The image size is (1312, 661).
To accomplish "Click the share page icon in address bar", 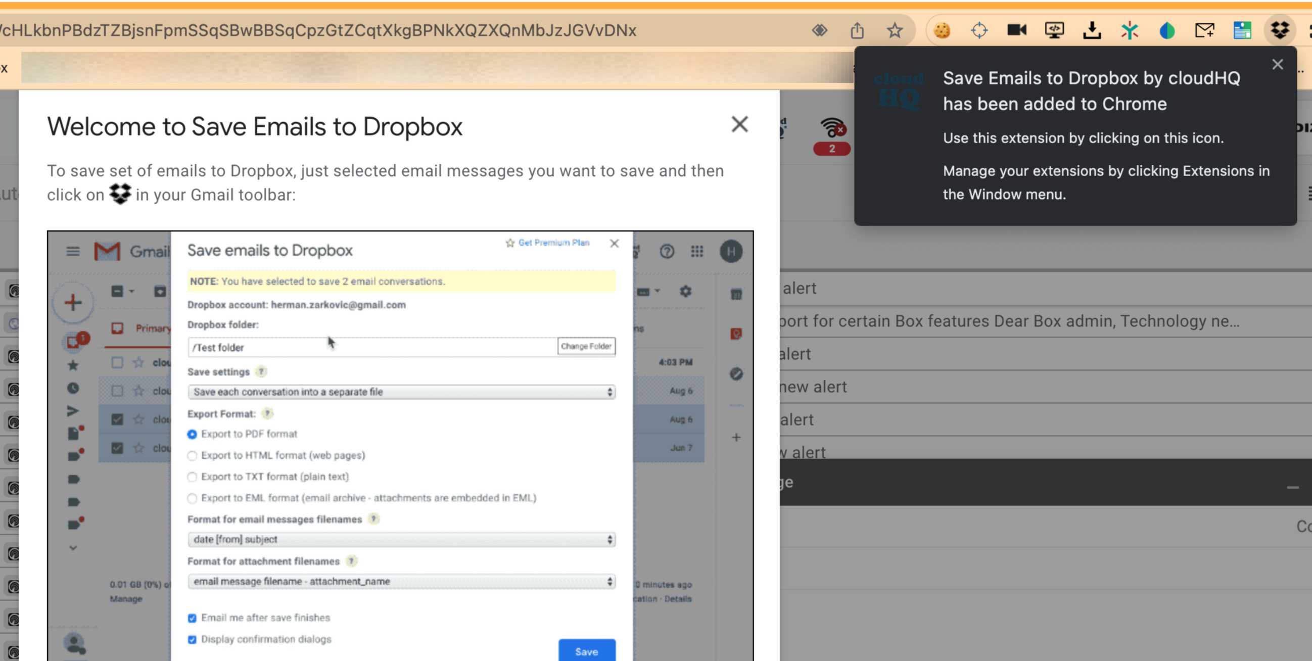I will pos(857,30).
